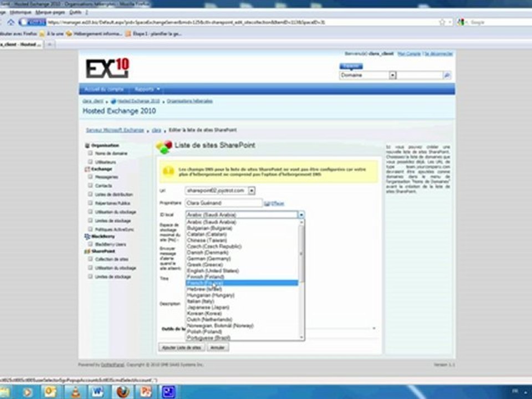Click the Effacer link
The width and height of the screenshot is (532, 399).
click(x=277, y=203)
